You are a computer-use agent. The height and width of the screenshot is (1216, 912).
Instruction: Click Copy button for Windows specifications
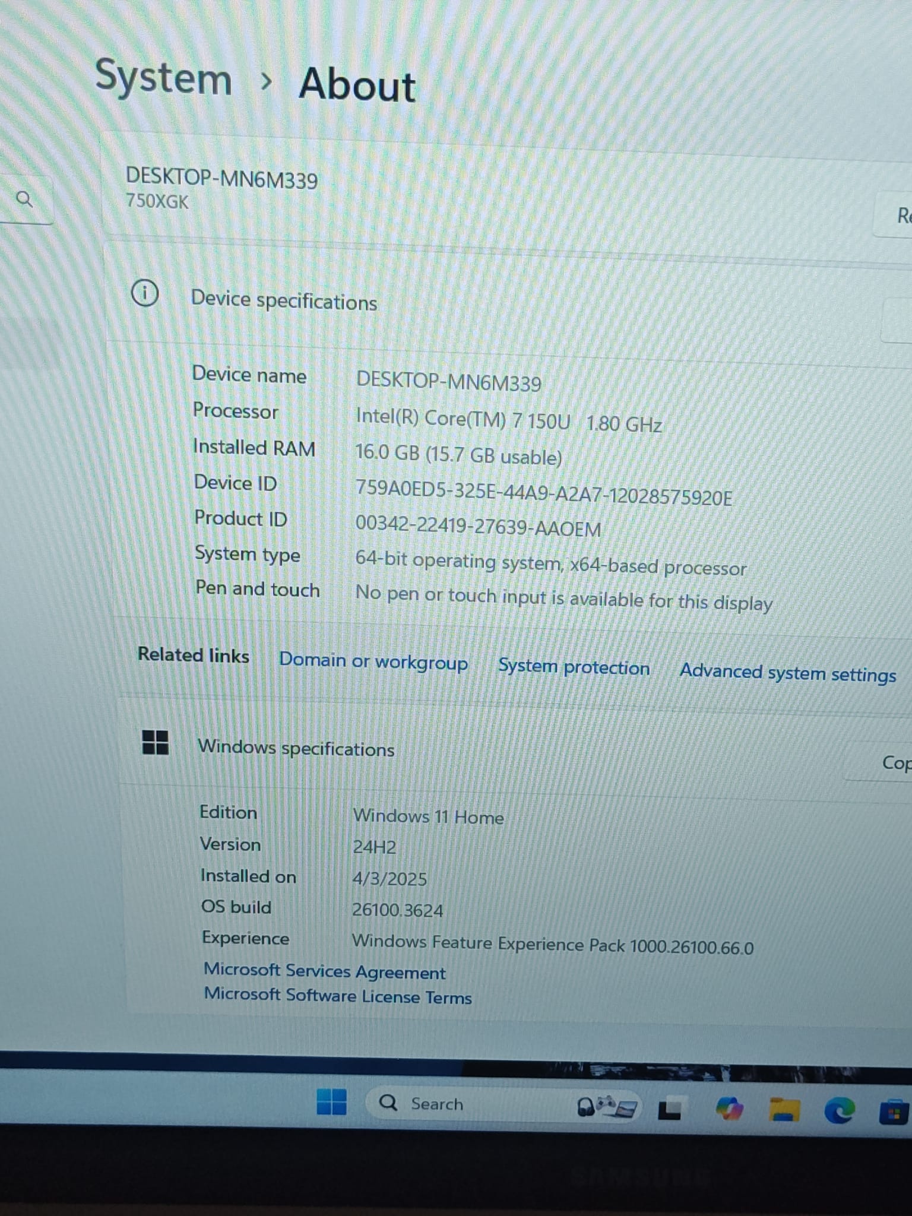[x=879, y=762]
